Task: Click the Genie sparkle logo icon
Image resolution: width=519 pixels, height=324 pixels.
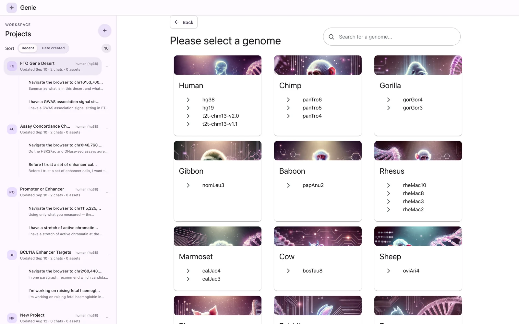Action: pos(12,7)
